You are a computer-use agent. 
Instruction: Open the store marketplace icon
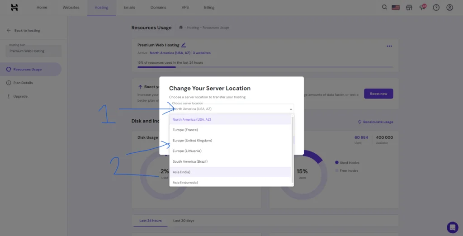coord(409,7)
